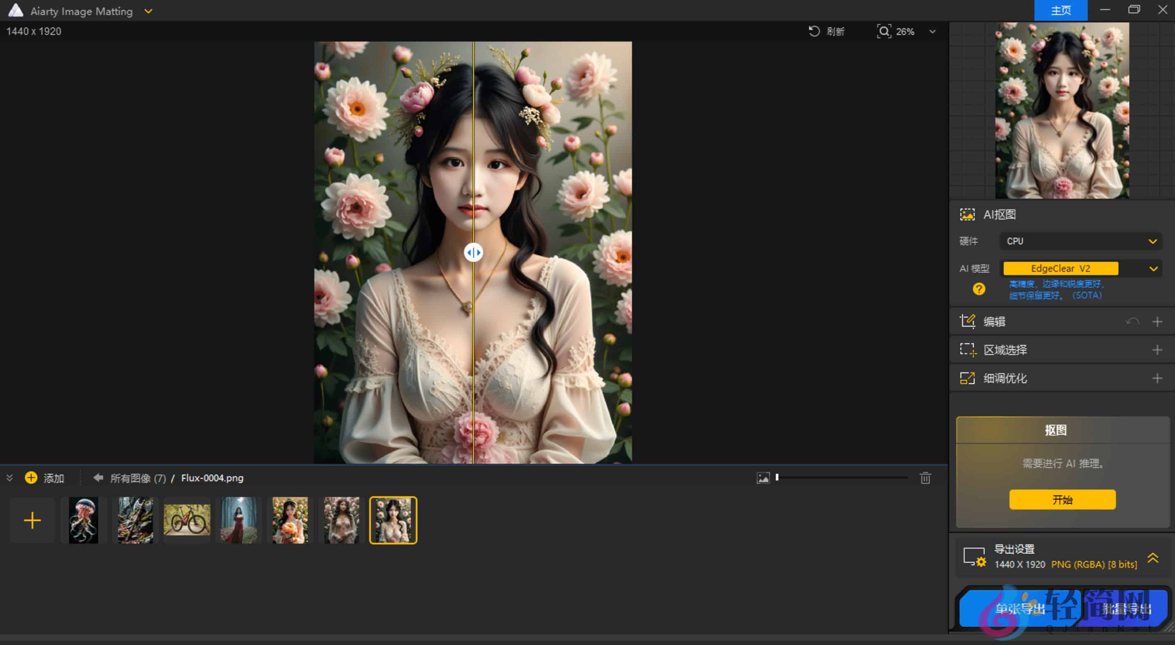Open the Aiarty Image Matting title menu
The image size is (1175, 645).
click(148, 11)
